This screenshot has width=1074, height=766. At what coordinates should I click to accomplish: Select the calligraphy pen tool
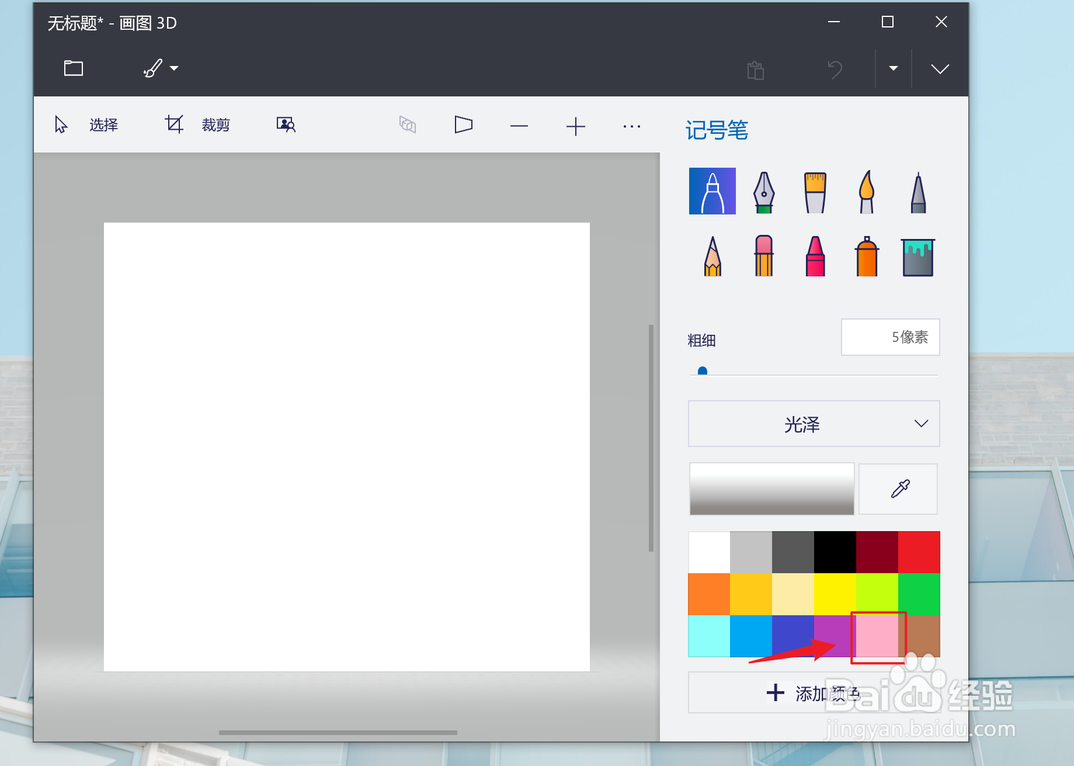[x=763, y=191]
